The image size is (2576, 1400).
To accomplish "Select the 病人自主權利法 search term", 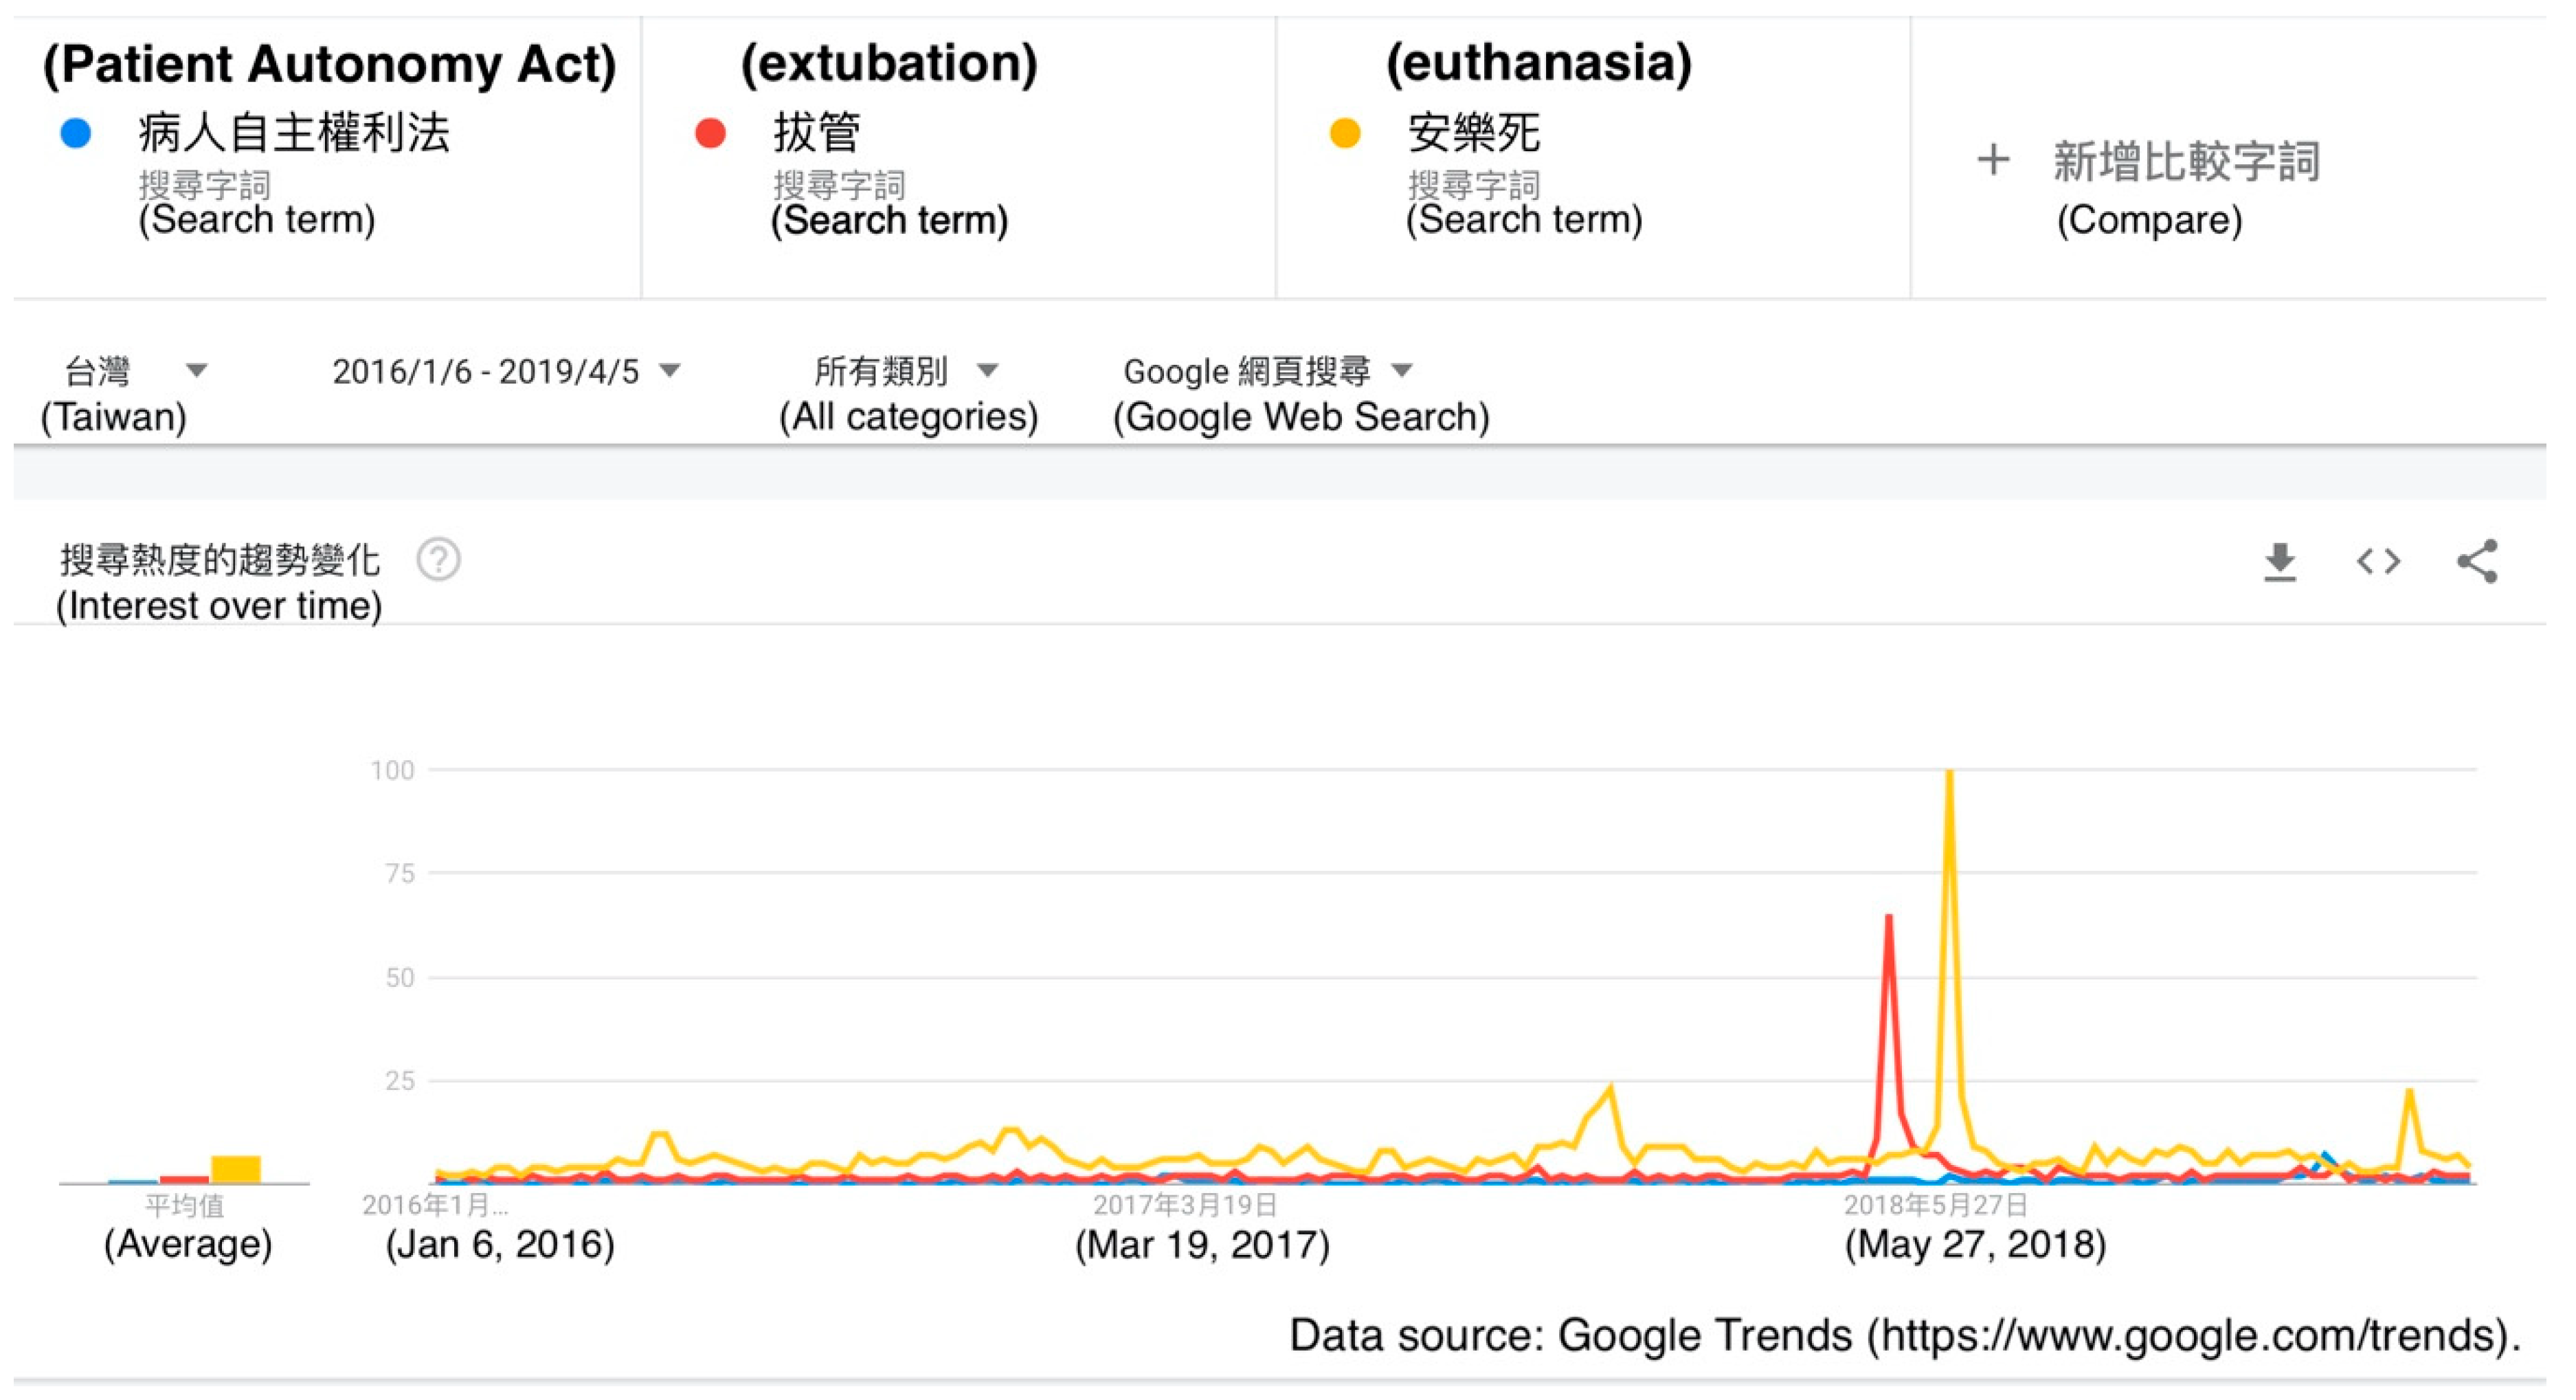I will pyautogui.click(x=294, y=133).
